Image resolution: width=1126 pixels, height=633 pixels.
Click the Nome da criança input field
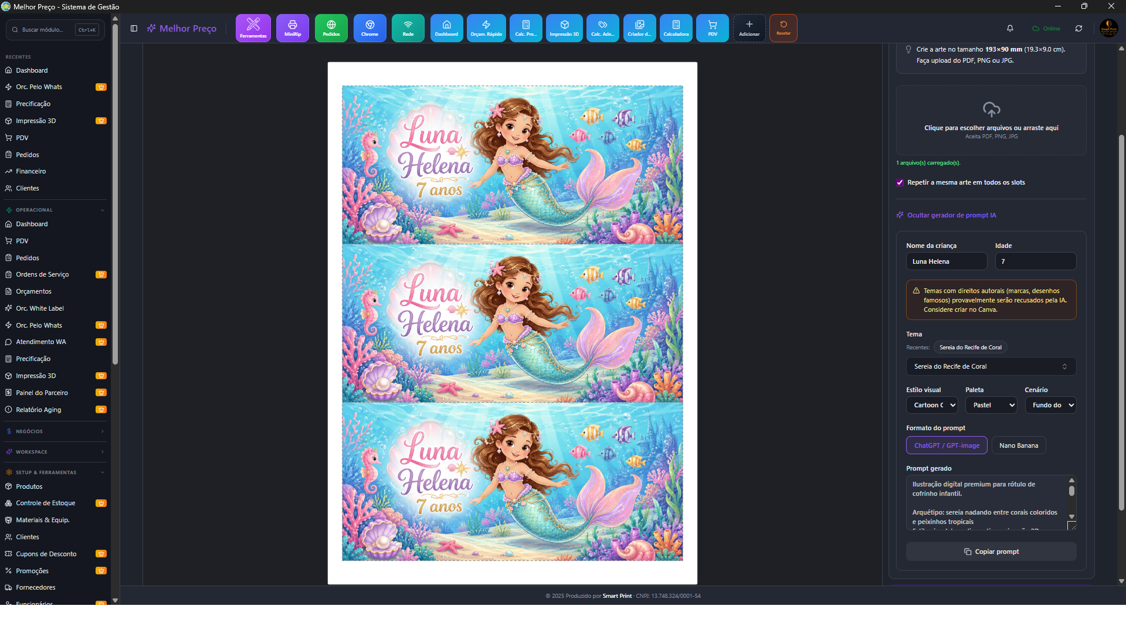click(947, 261)
